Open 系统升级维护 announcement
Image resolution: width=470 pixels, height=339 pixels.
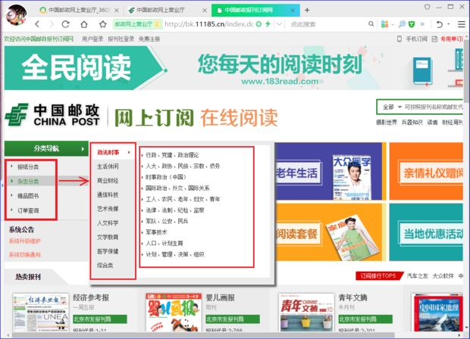click(24, 241)
